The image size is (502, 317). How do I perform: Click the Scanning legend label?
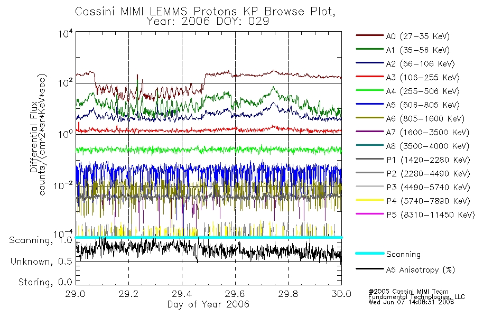(x=403, y=255)
